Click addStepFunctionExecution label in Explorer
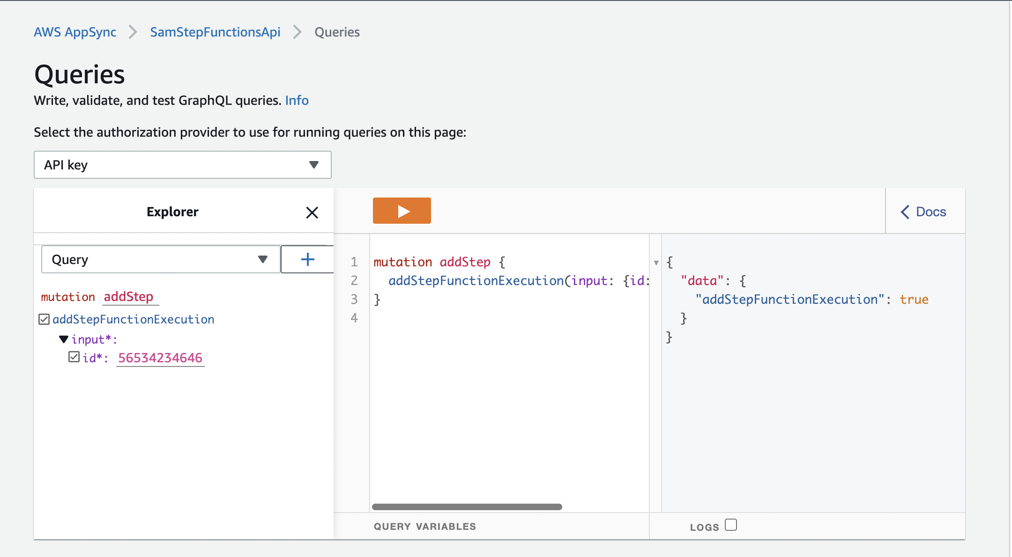The height and width of the screenshot is (557, 1012). (x=134, y=319)
